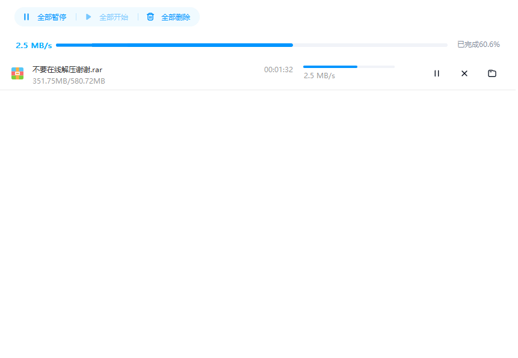Click the delete-all trash icon
This screenshot has width=518, height=358.
150,17
